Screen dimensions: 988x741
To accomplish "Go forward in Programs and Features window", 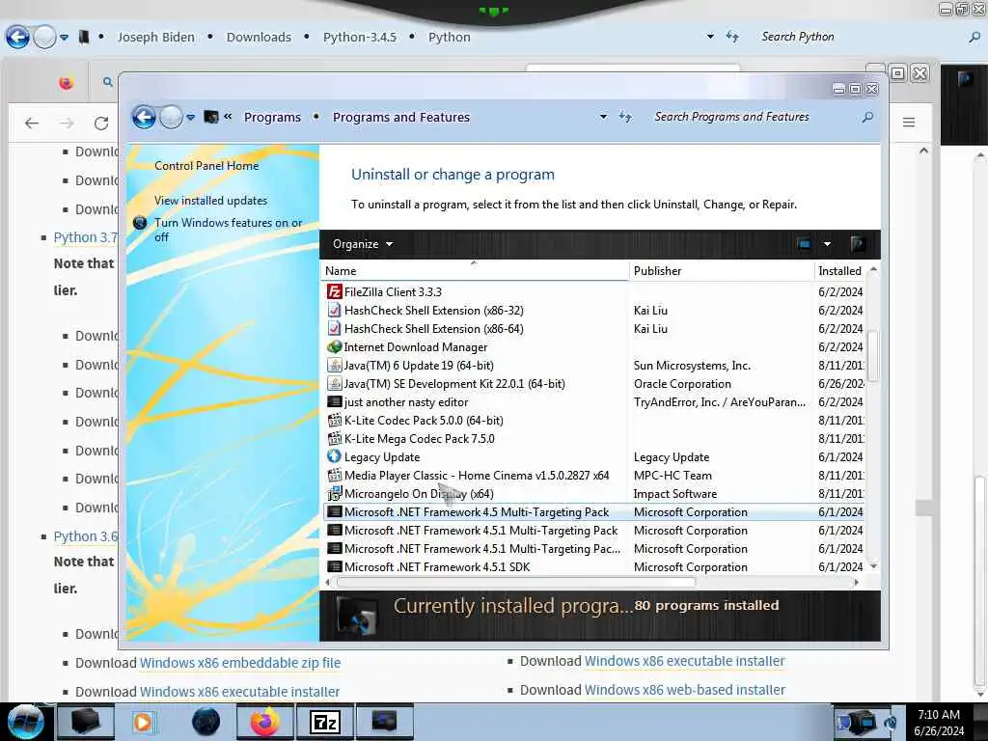I will (171, 117).
